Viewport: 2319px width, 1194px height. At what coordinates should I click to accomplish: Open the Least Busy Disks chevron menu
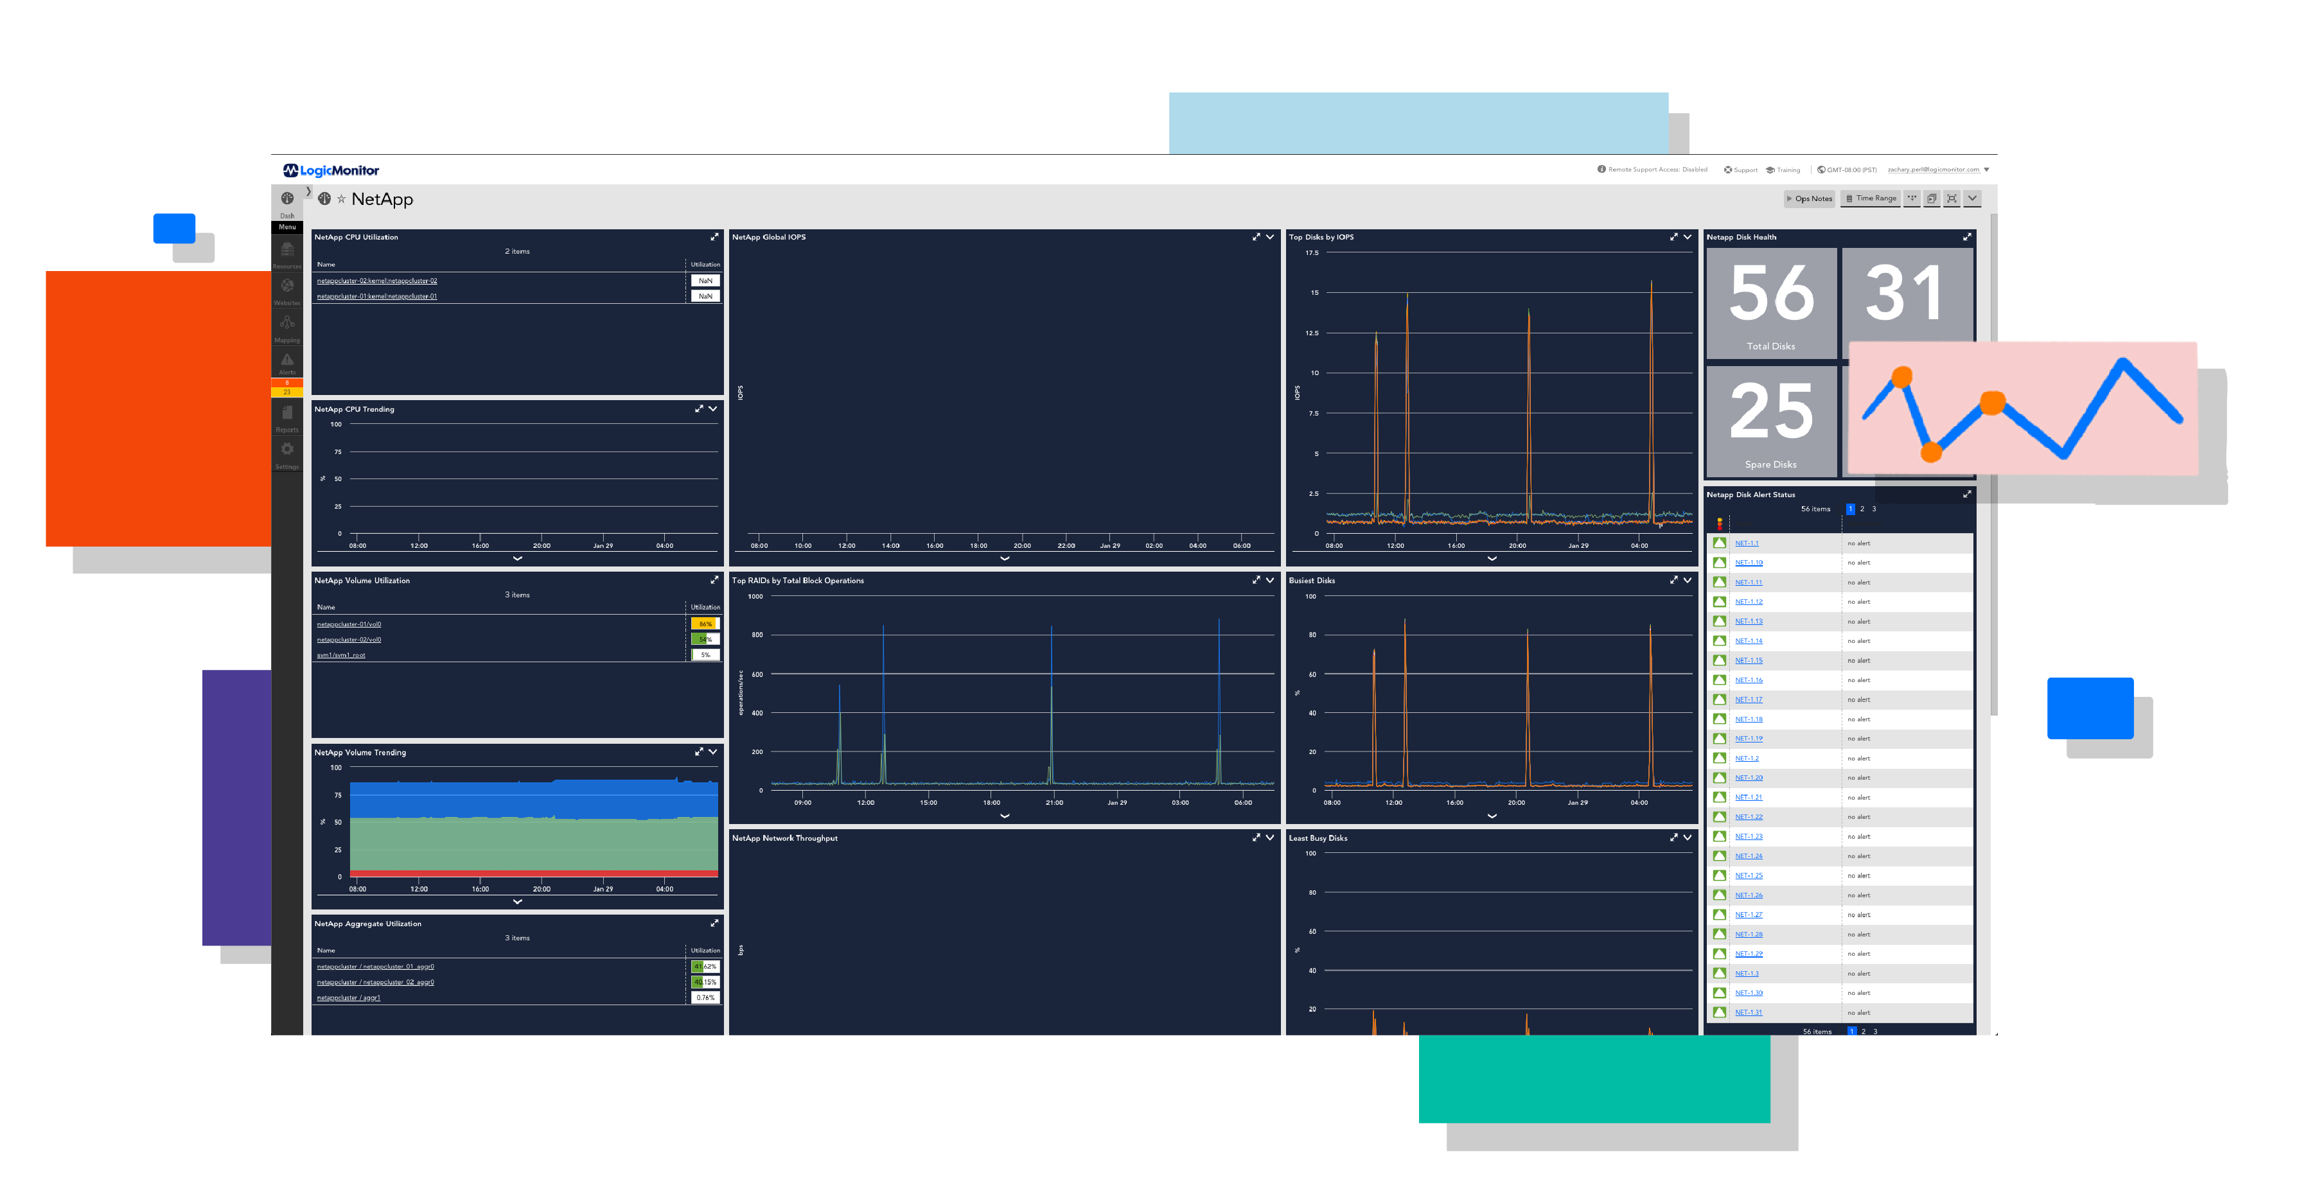pyautogui.click(x=1688, y=838)
